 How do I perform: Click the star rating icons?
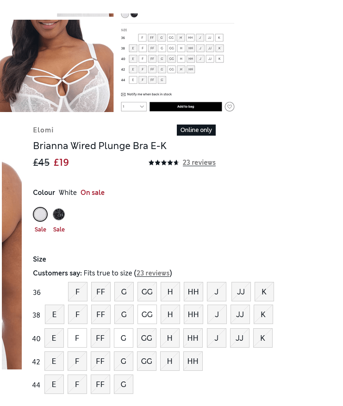163,162
